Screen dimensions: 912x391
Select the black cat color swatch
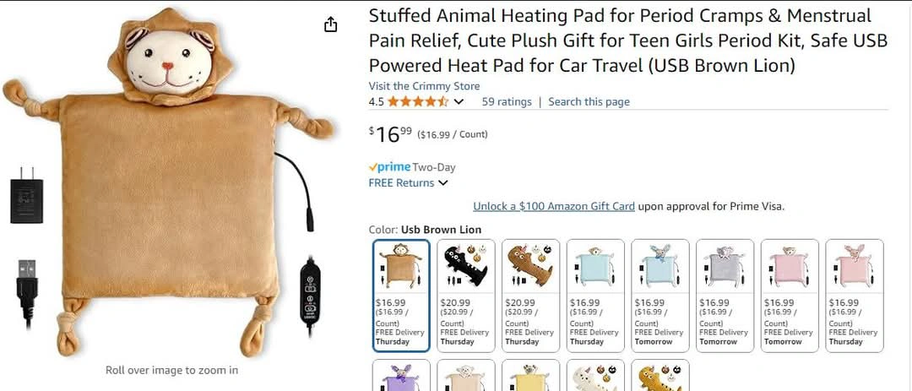466,296
